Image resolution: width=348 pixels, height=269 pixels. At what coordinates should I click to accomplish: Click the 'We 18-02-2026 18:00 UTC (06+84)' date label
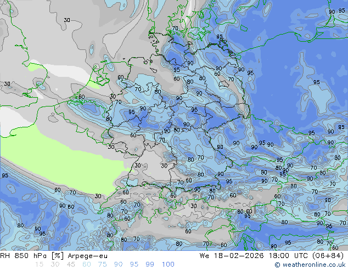pos(272,256)
